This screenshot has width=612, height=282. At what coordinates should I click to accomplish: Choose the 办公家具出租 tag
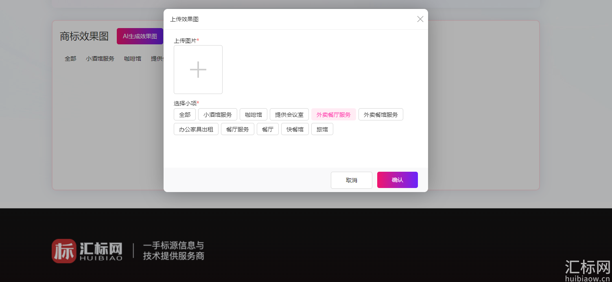[196, 129]
